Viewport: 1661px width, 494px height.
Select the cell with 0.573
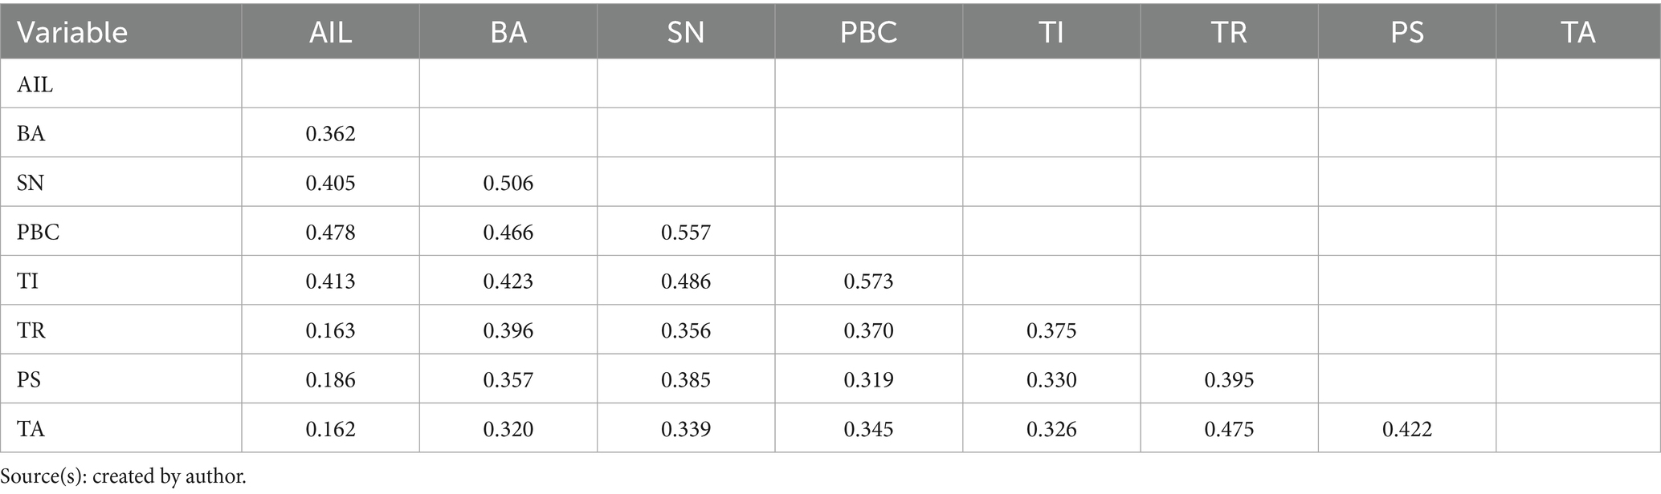pyautogui.click(x=868, y=281)
